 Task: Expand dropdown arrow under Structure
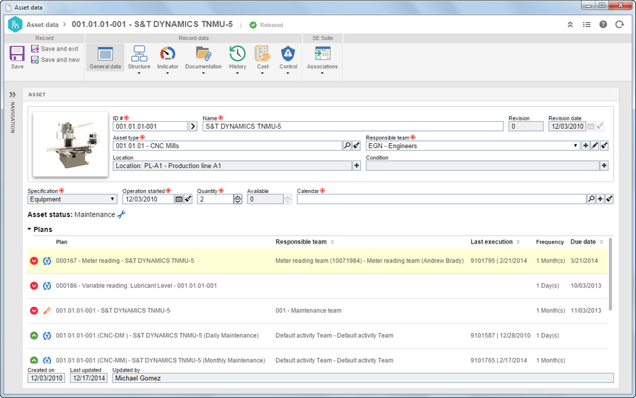pyautogui.click(x=139, y=73)
